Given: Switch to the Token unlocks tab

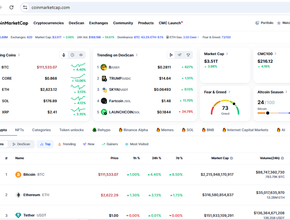Looking at the screenshot, I should [71, 130].
